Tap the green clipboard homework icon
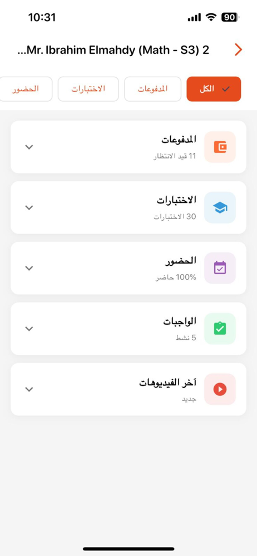Image resolution: width=257 pixels, height=556 pixels. pos(220,329)
